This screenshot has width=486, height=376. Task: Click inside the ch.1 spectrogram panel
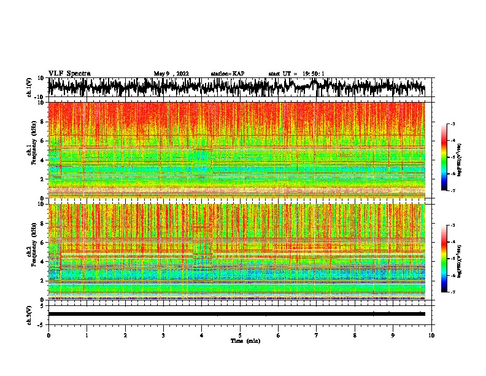pos(237,150)
